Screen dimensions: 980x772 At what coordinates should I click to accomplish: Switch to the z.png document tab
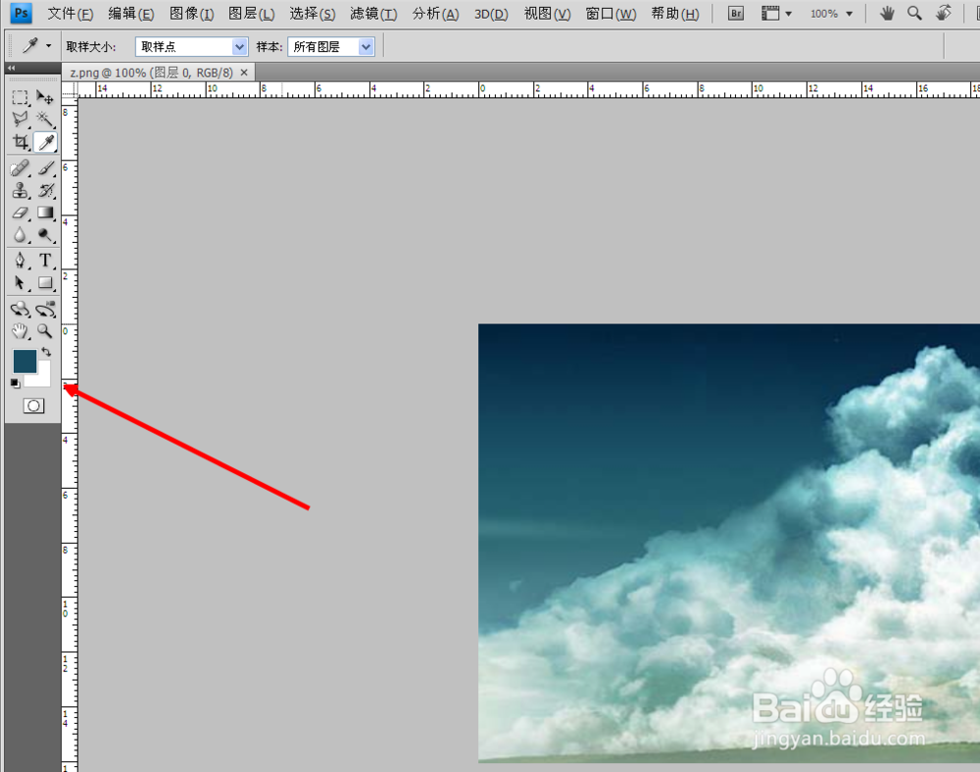point(151,72)
